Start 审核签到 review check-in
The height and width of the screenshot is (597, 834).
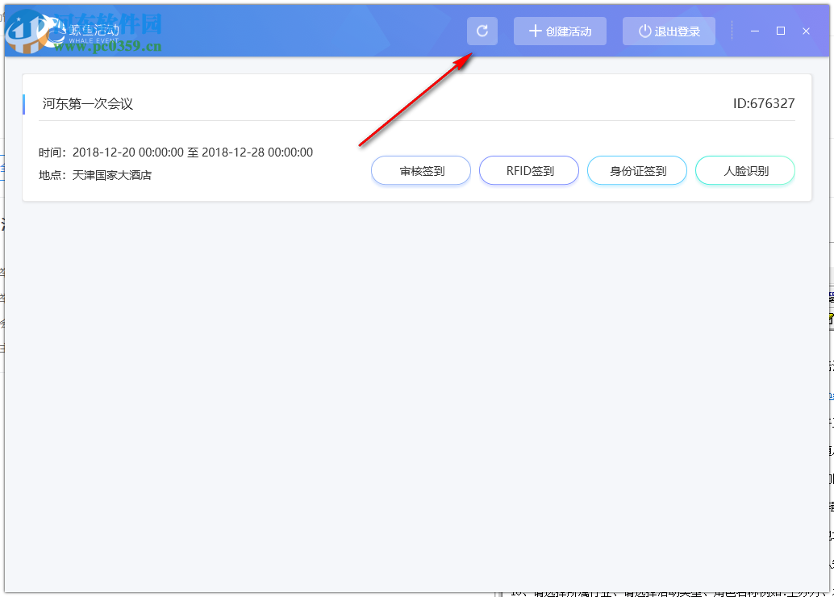click(421, 171)
